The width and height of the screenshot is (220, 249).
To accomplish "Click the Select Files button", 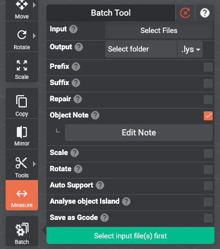I will click(x=159, y=30).
